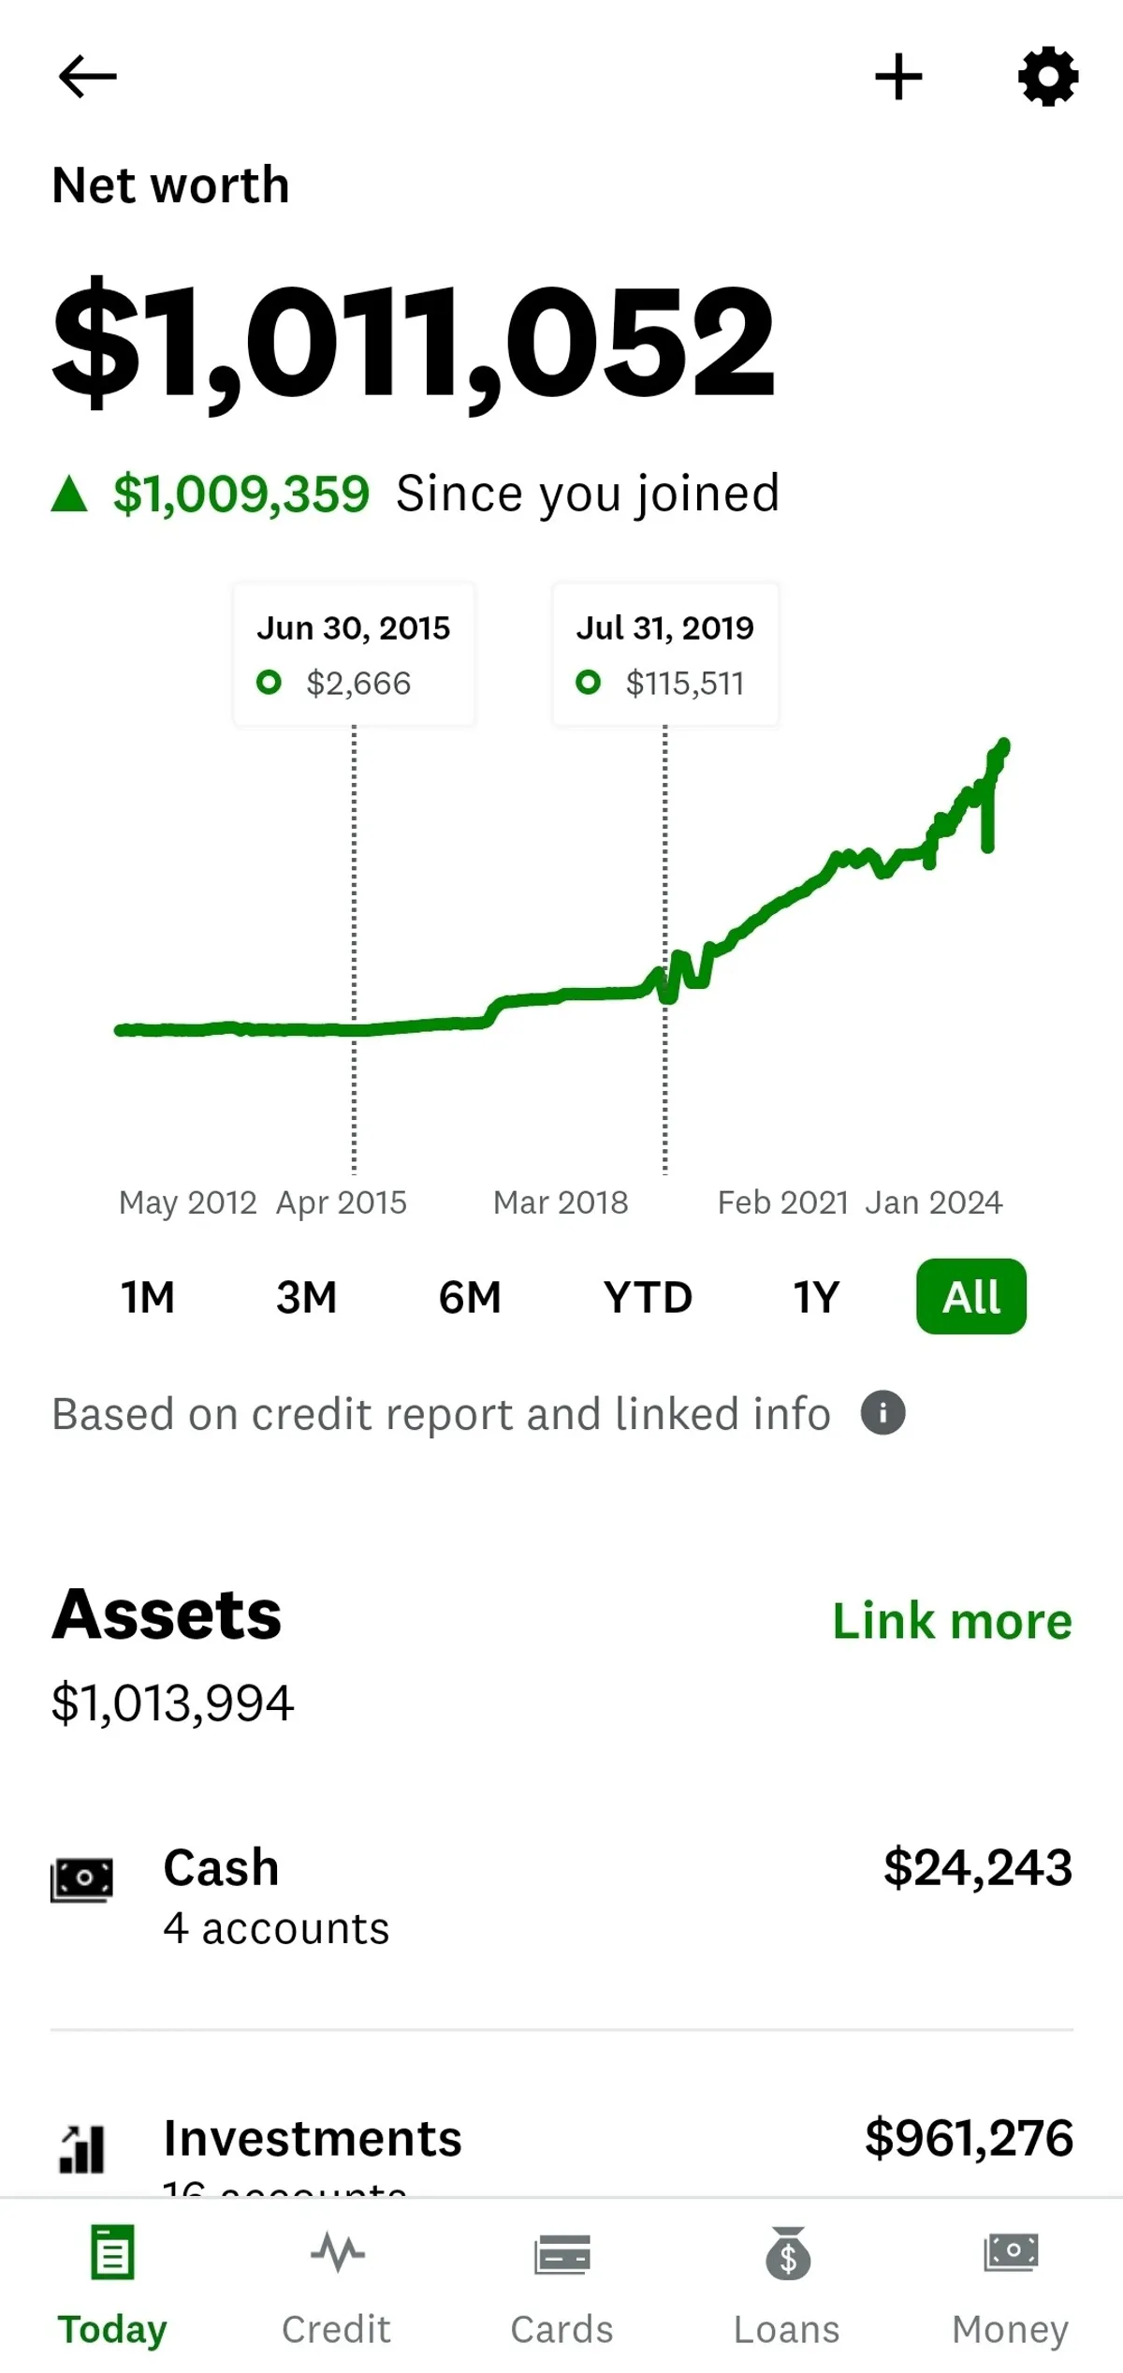Select the 1M time range

tap(148, 1297)
